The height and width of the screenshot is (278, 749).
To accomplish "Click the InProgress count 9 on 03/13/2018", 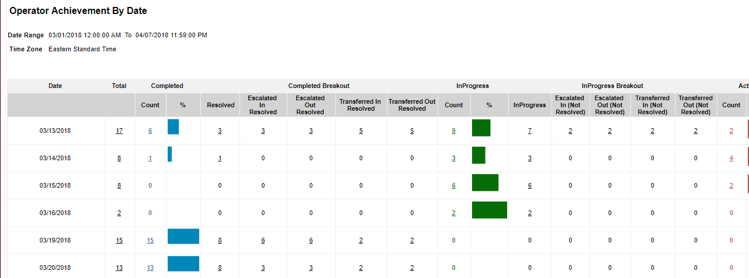I will coord(453,131).
